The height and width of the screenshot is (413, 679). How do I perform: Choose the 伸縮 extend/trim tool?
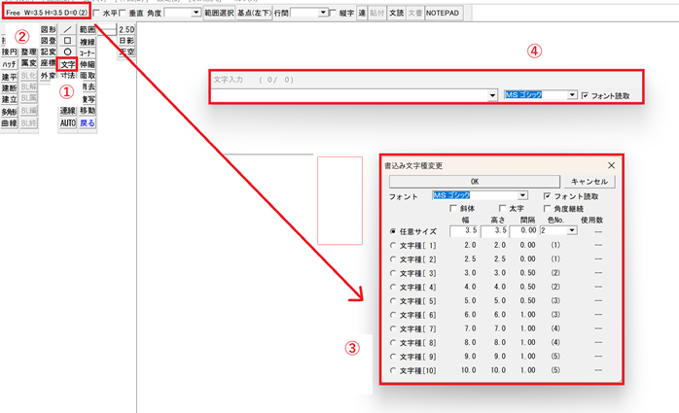point(87,64)
